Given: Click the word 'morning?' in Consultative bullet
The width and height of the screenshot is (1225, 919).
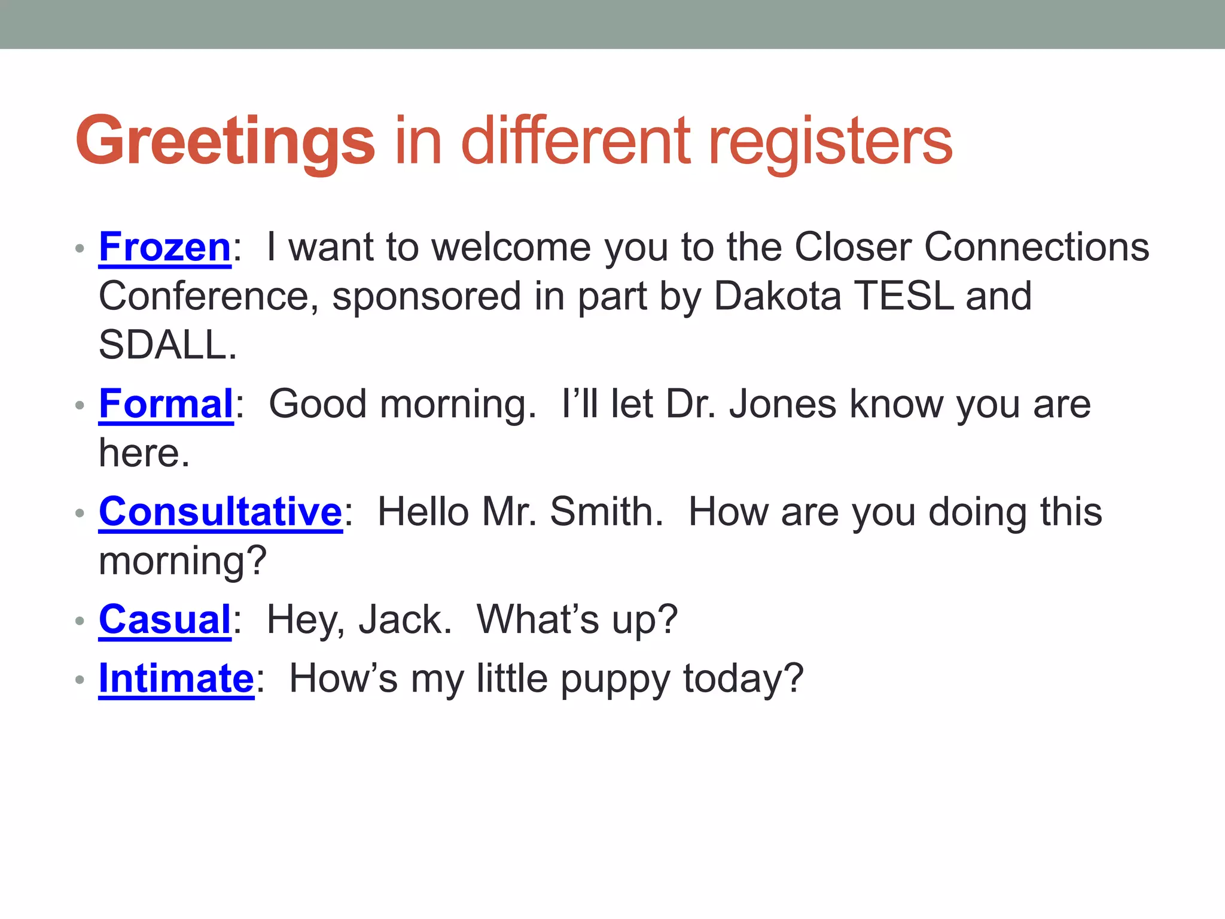Looking at the screenshot, I should coord(182,561).
